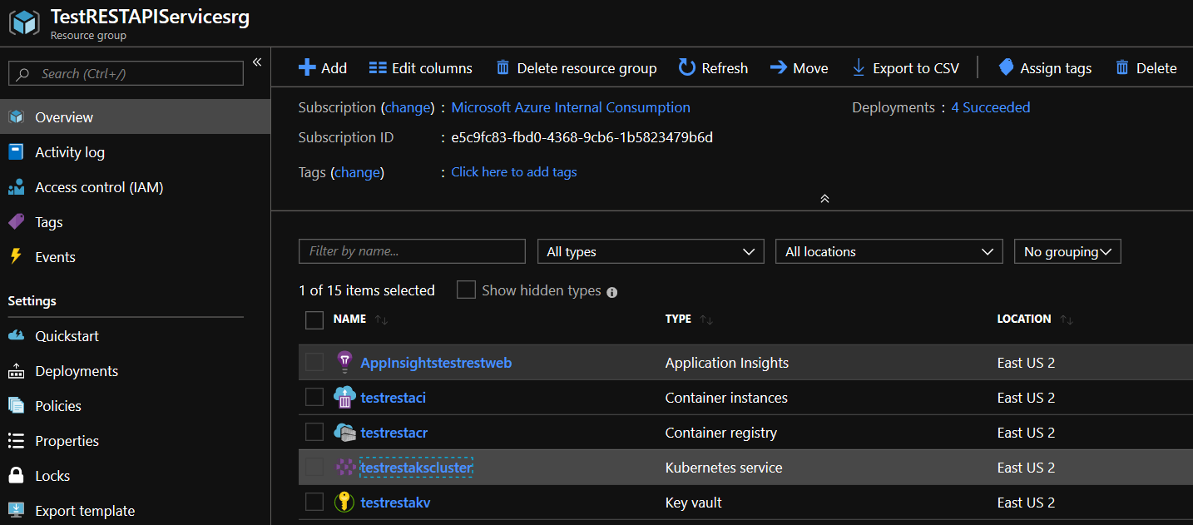Click the Properties list icon
The height and width of the screenshot is (525, 1193).
pos(16,441)
